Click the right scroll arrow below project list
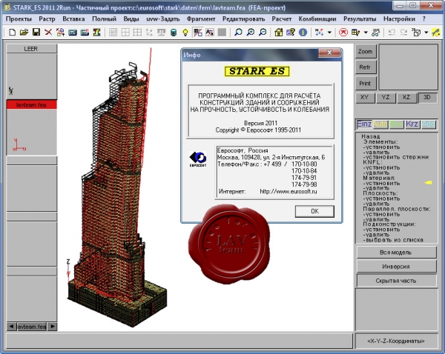Viewport: 445px width, 354px height. coord(52,327)
